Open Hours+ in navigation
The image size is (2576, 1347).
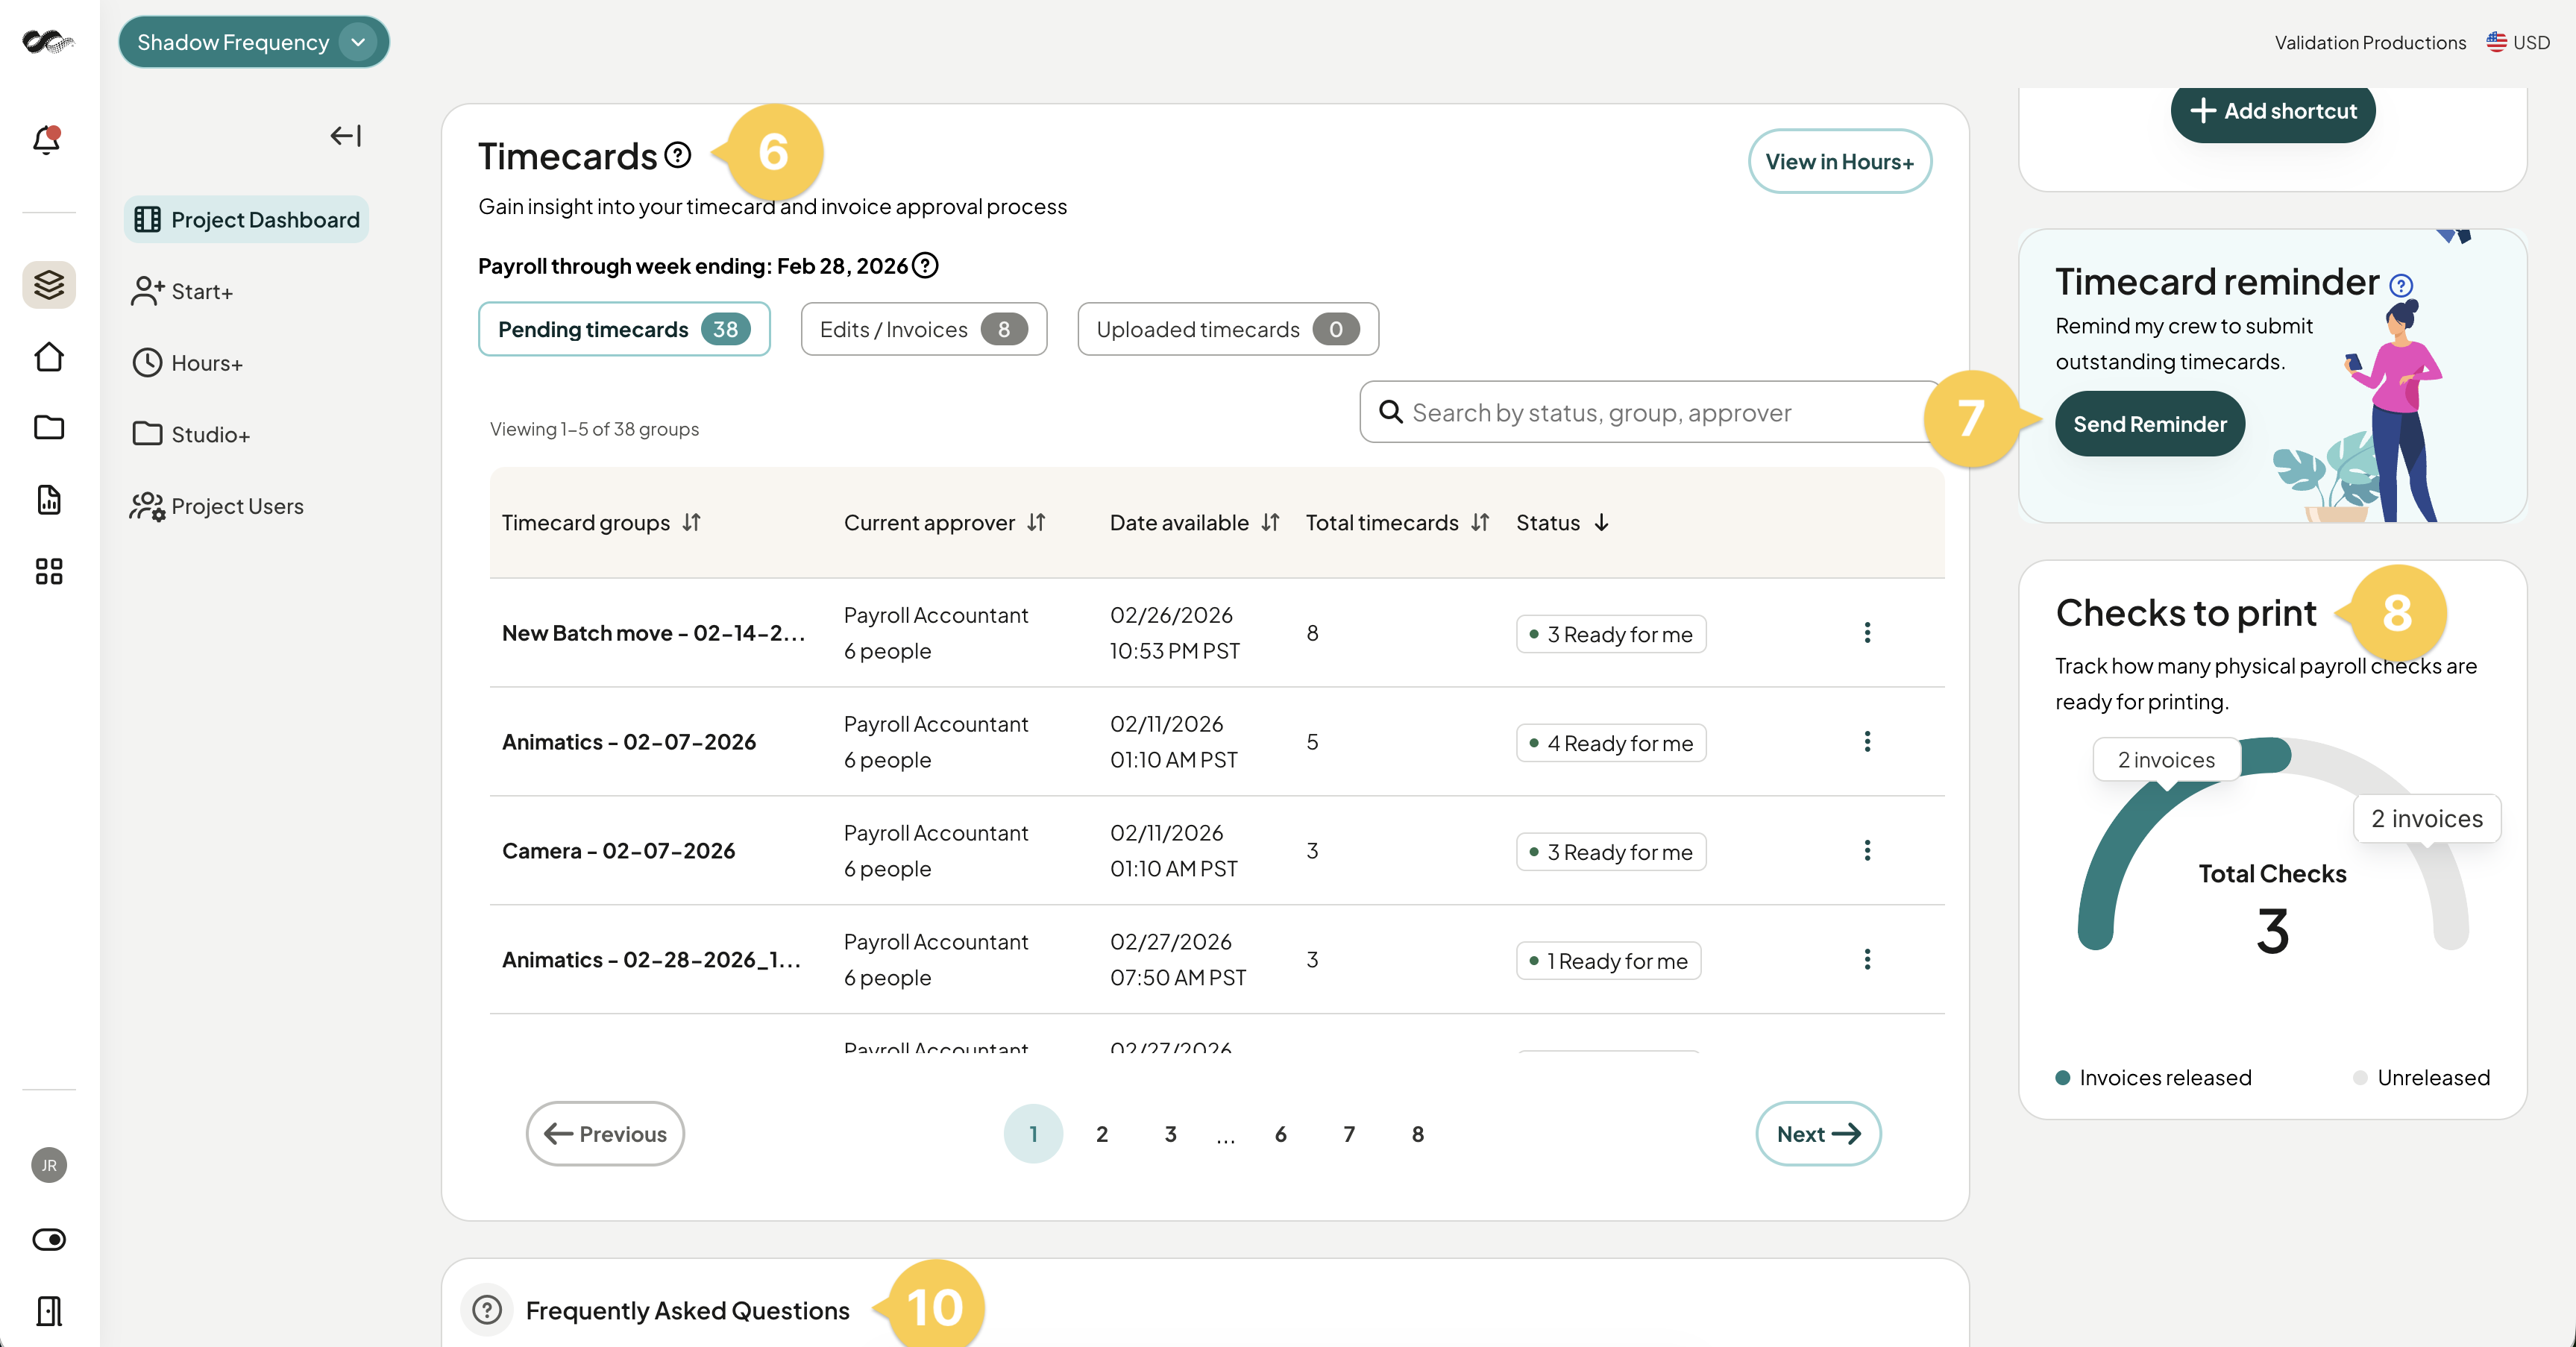pos(188,363)
